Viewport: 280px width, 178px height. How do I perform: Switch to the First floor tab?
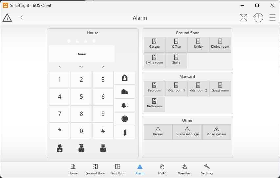(118, 169)
